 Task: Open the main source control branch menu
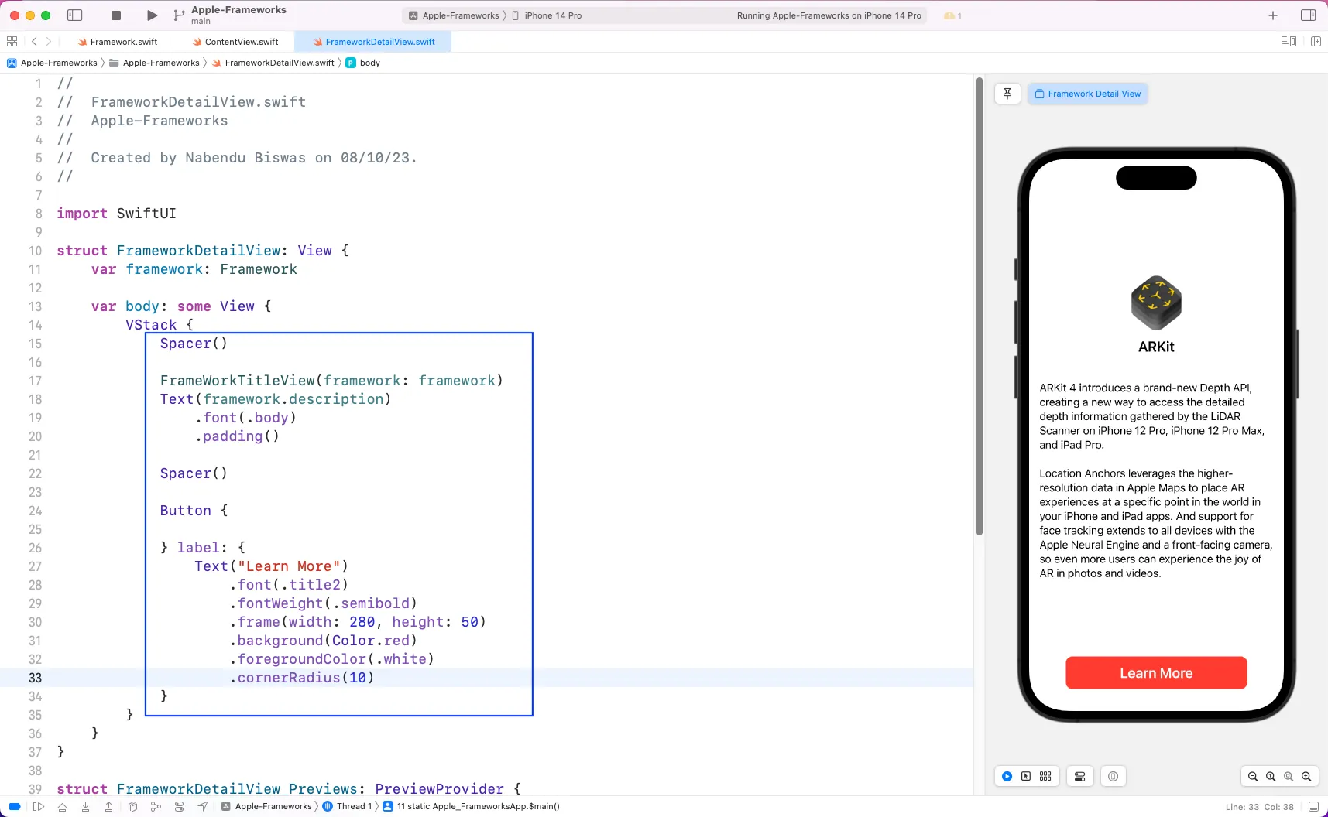click(x=231, y=15)
